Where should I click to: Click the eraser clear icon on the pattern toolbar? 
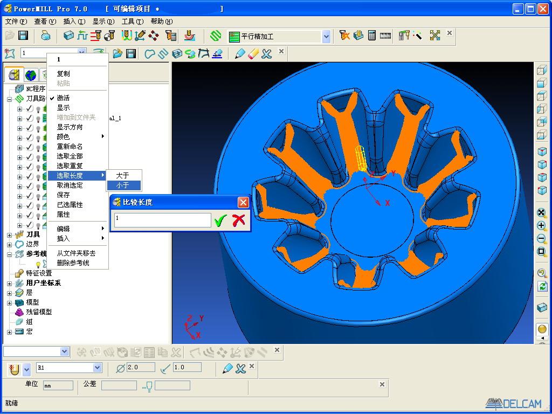(253, 53)
